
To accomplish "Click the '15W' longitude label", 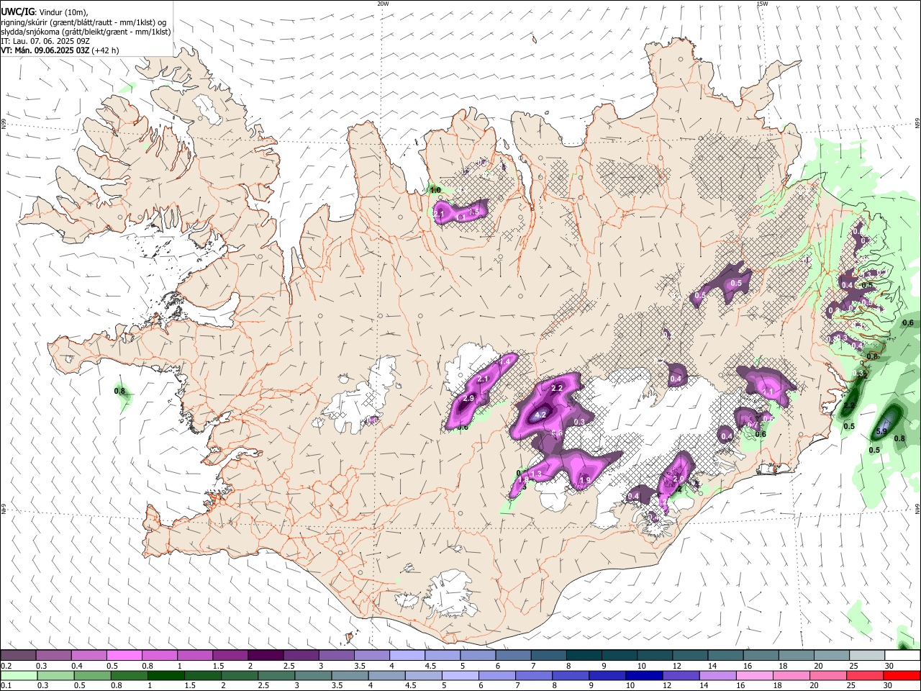I will (x=762, y=4).
